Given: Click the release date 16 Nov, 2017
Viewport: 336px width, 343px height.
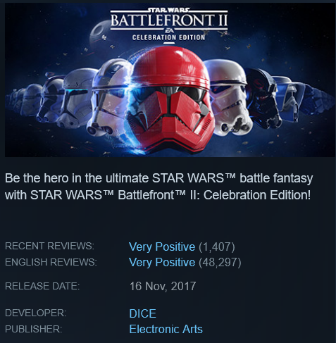Looking at the screenshot, I should click(x=163, y=286).
